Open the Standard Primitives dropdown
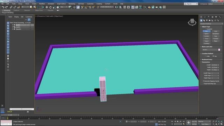This screenshot has height=126, width=224. (x=211, y=24)
